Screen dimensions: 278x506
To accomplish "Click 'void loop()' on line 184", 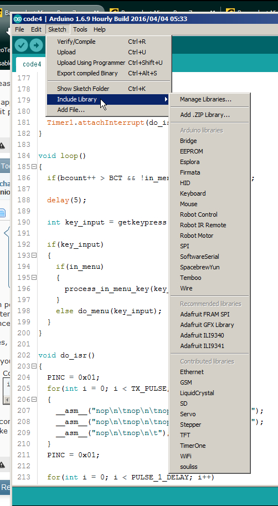I will click(62, 156).
